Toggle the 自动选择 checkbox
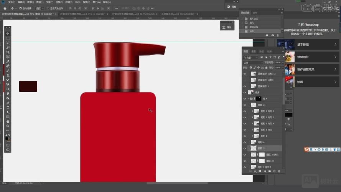Viewport: 341px width, 192px height. [x=21, y=8]
